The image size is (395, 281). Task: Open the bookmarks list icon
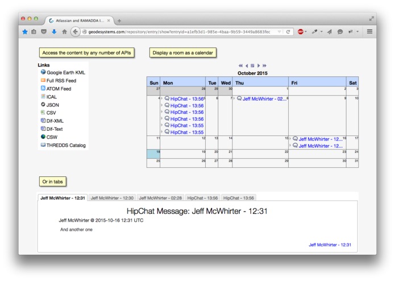(34, 32)
